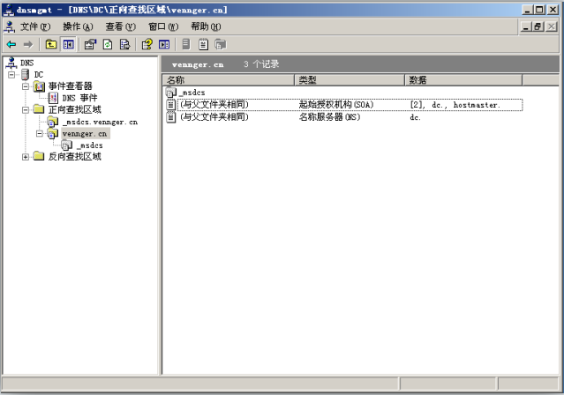The height and width of the screenshot is (395, 564).
Task: Minimize the inner MDI child window
Action: (526, 26)
